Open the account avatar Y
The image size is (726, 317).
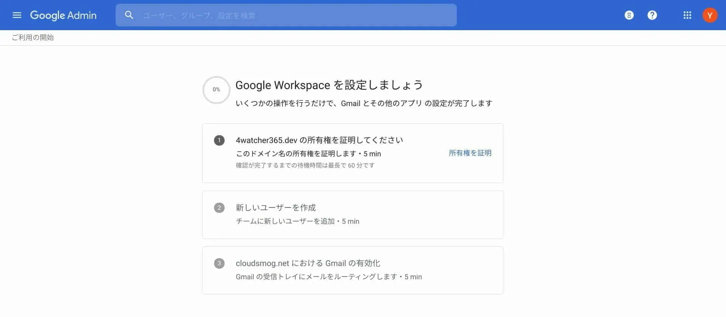tap(710, 15)
